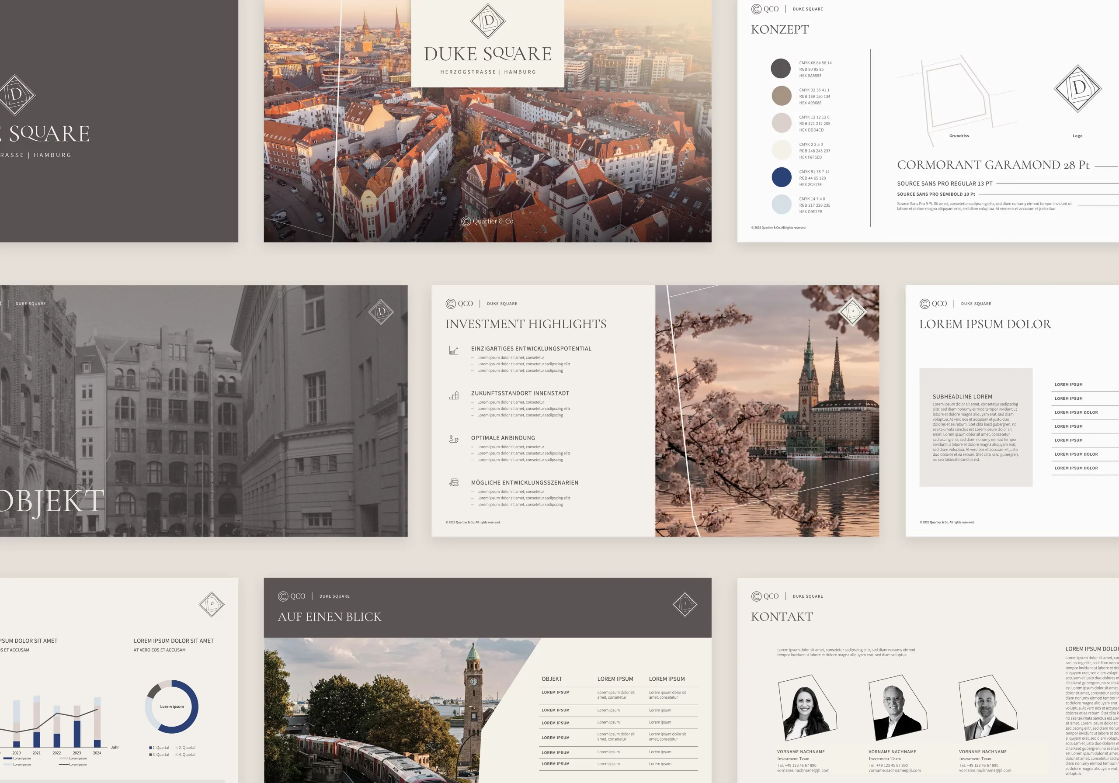Click the QCO logo on the Kontakt slide
Image resolution: width=1119 pixels, height=783 pixels.
pos(765,596)
